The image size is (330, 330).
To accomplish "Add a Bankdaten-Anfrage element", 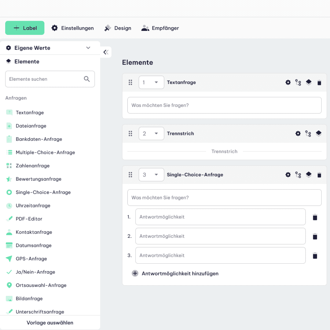I will tap(34, 139).
